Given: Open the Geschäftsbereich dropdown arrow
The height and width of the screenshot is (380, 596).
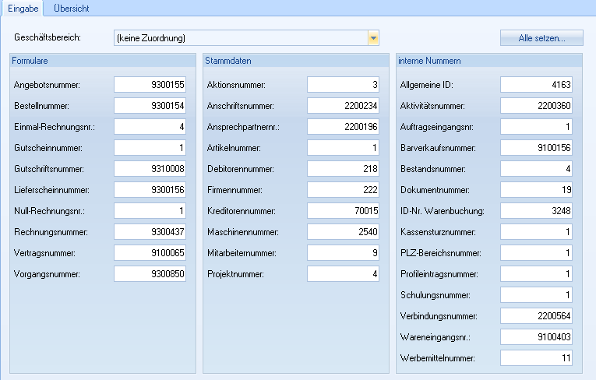Looking at the screenshot, I should [x=372, y=38].
